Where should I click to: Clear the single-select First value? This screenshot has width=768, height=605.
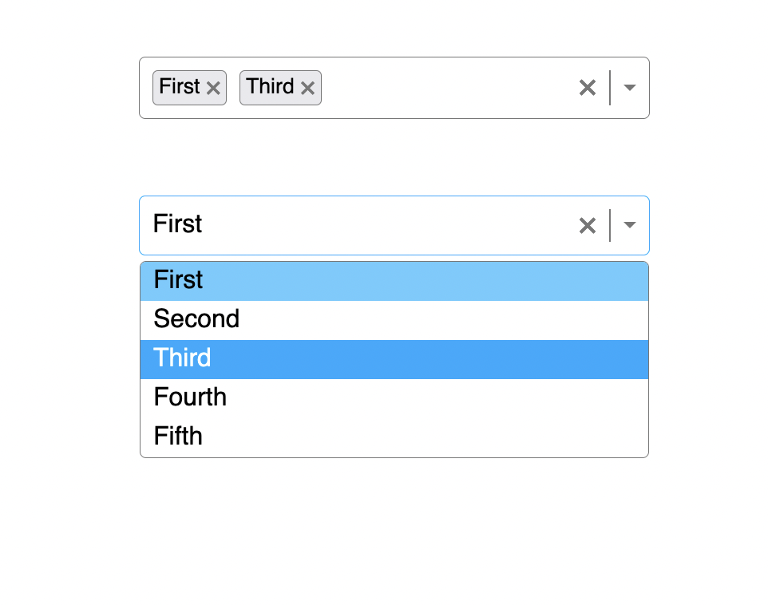click(x=588, y=225)
